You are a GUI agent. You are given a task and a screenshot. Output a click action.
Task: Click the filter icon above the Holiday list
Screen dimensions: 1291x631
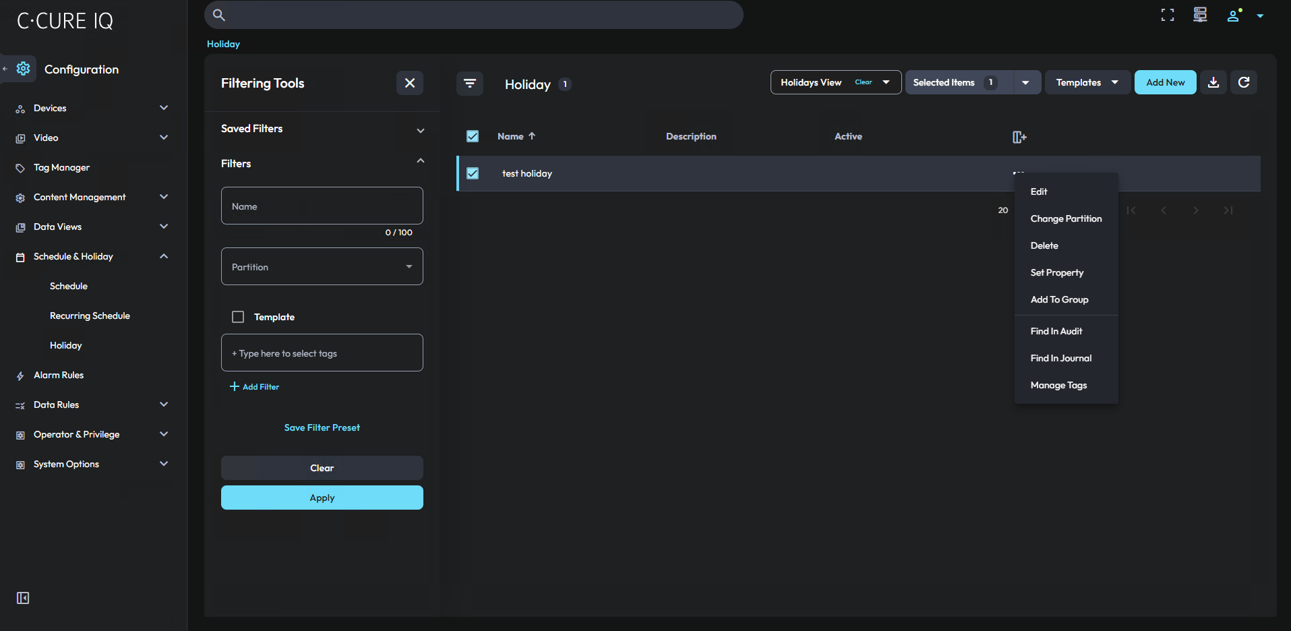(470, 84)
